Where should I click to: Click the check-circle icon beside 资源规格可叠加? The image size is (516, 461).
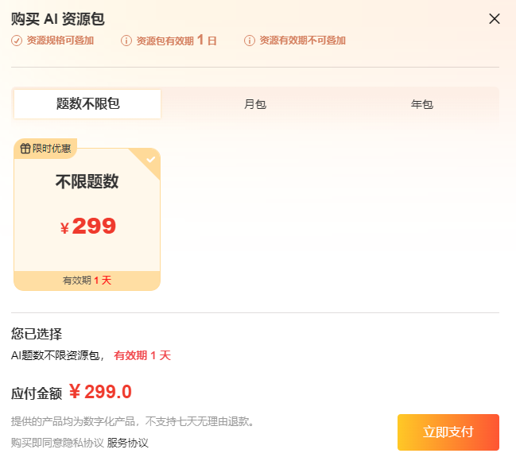tap(17, 41)
